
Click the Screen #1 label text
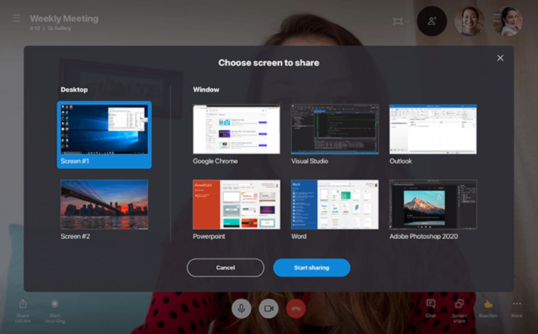point(75,161)
